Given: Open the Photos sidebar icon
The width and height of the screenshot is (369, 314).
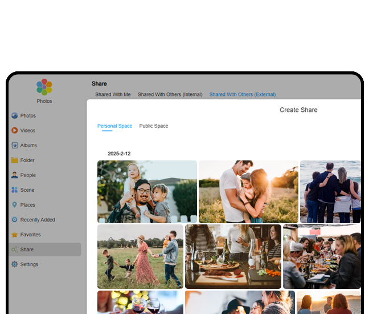Looking at the screenshot, I should [15, 116].
